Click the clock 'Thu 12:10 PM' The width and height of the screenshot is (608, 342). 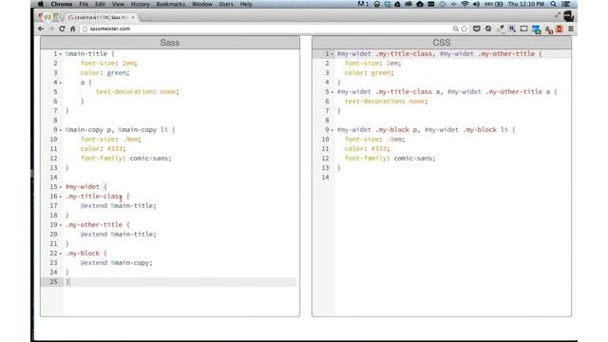526,4
